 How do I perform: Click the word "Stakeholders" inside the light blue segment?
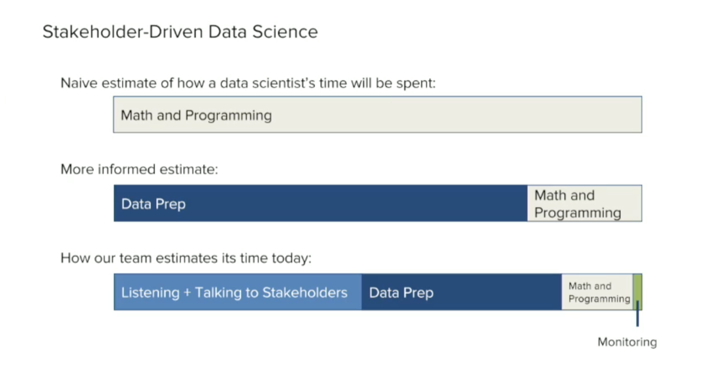point(305,293)
